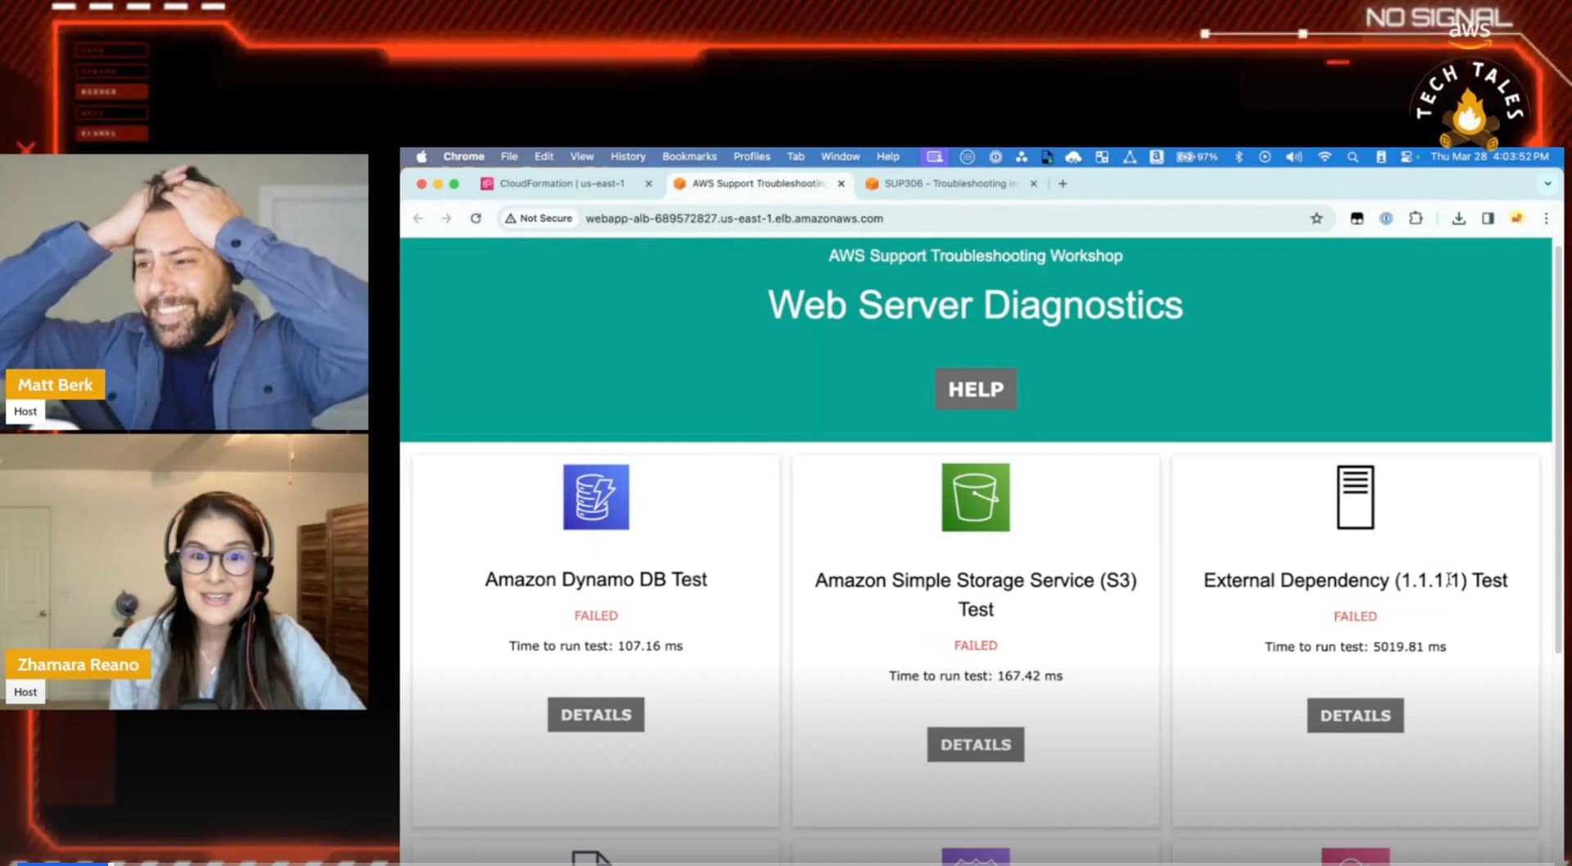
Task: Open the Bookmarks menu in menu bar
Action: 689,156
